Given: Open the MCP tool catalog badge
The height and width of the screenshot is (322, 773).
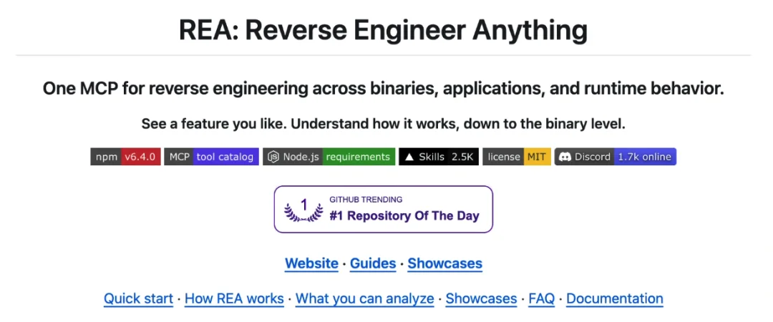Looking at the screenshot, I should click(211, 157).
